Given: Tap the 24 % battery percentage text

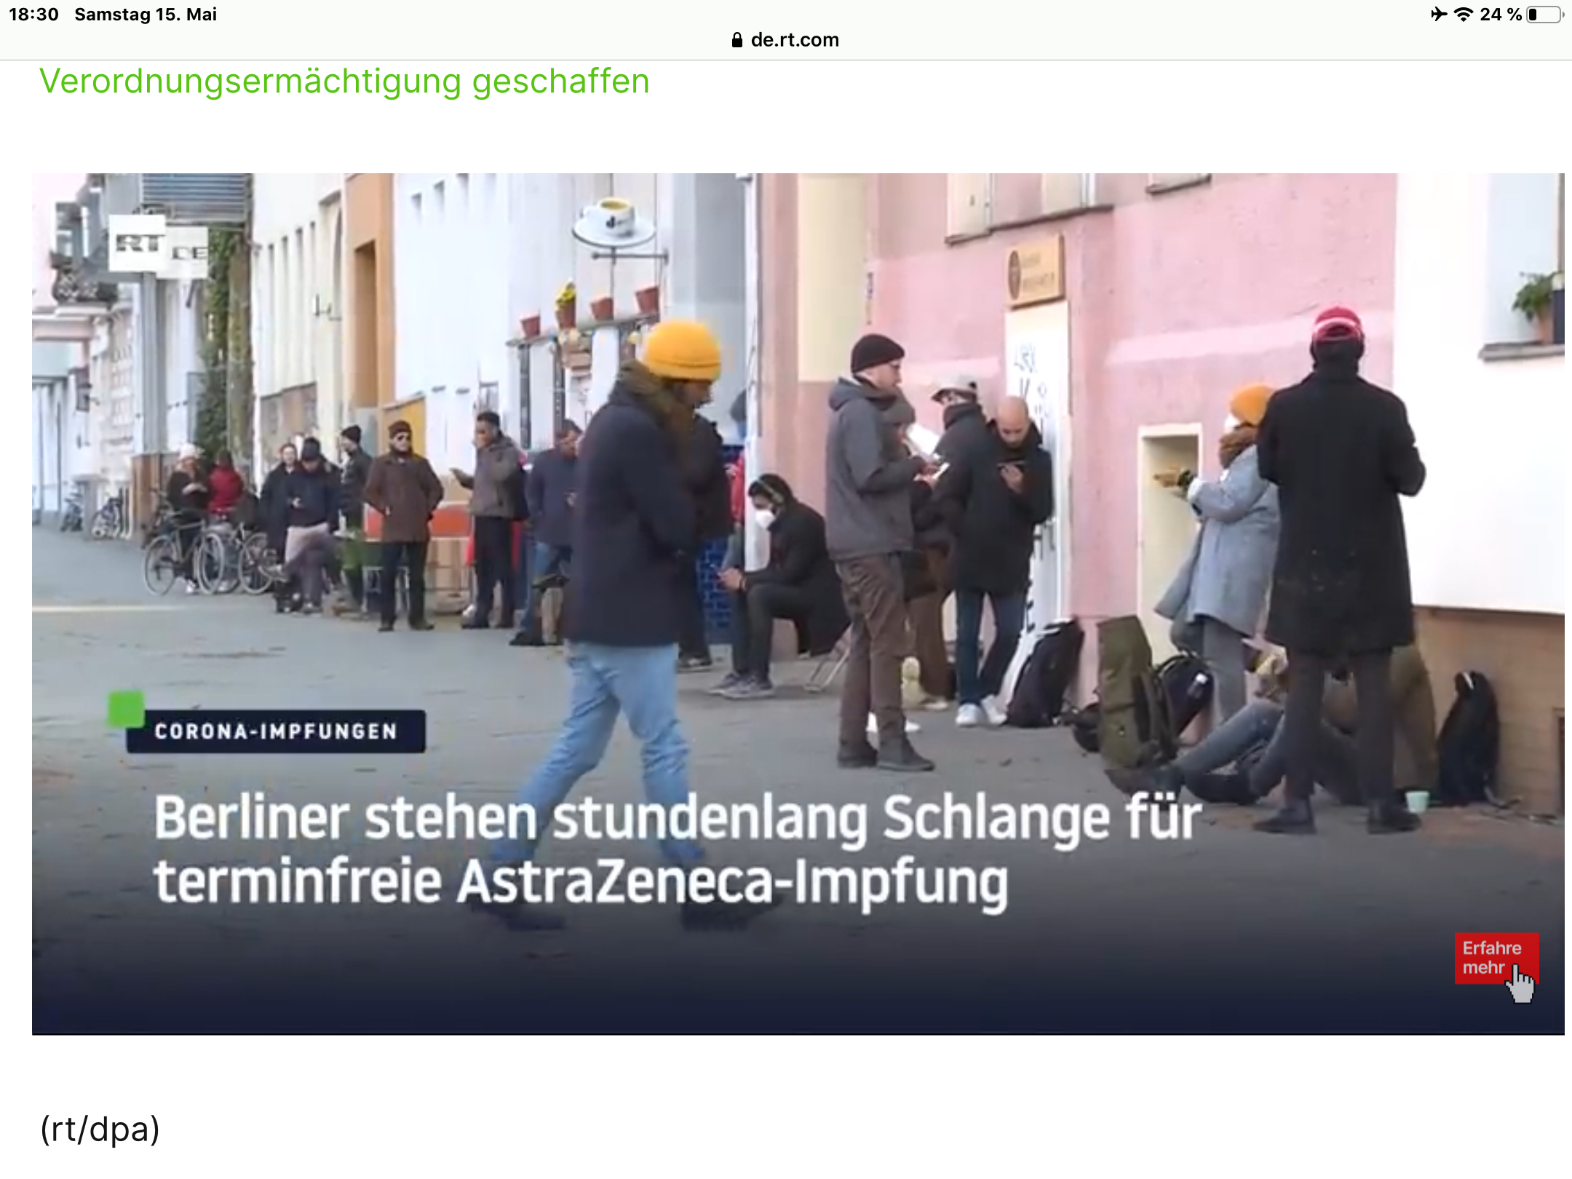Looking at the screenshot, I should 1500,15.
